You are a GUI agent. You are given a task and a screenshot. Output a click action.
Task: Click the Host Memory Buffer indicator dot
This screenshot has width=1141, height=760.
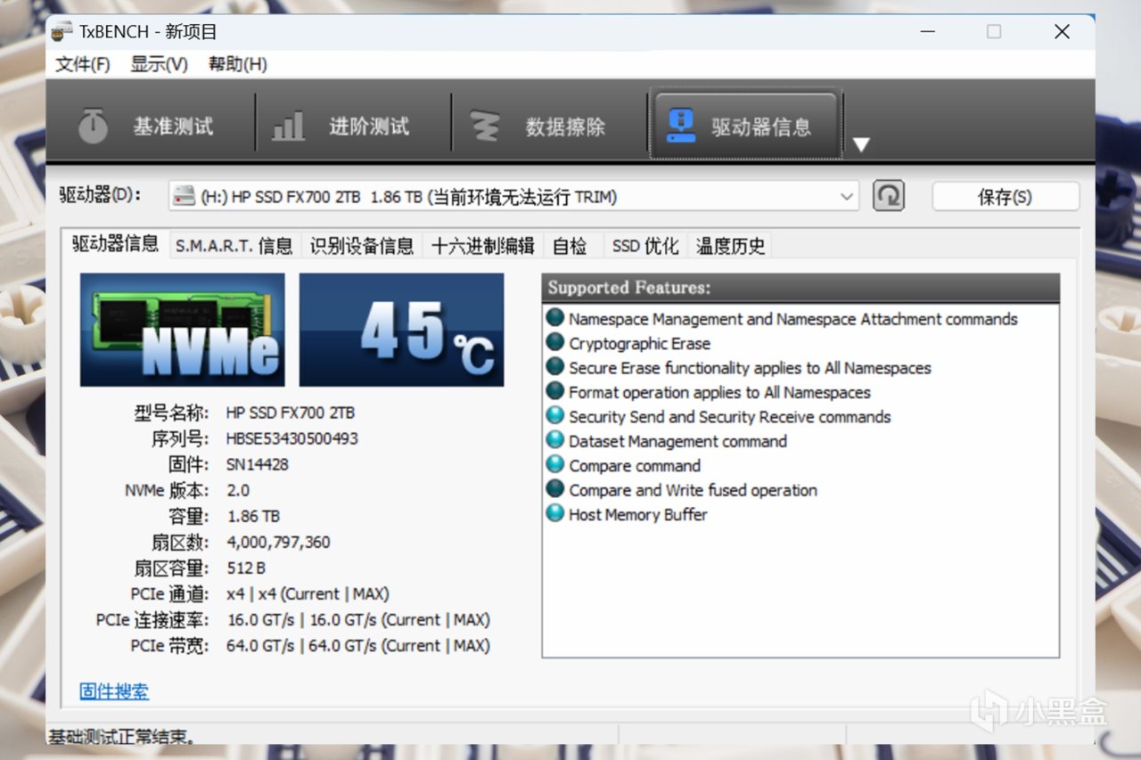[554, 514]
